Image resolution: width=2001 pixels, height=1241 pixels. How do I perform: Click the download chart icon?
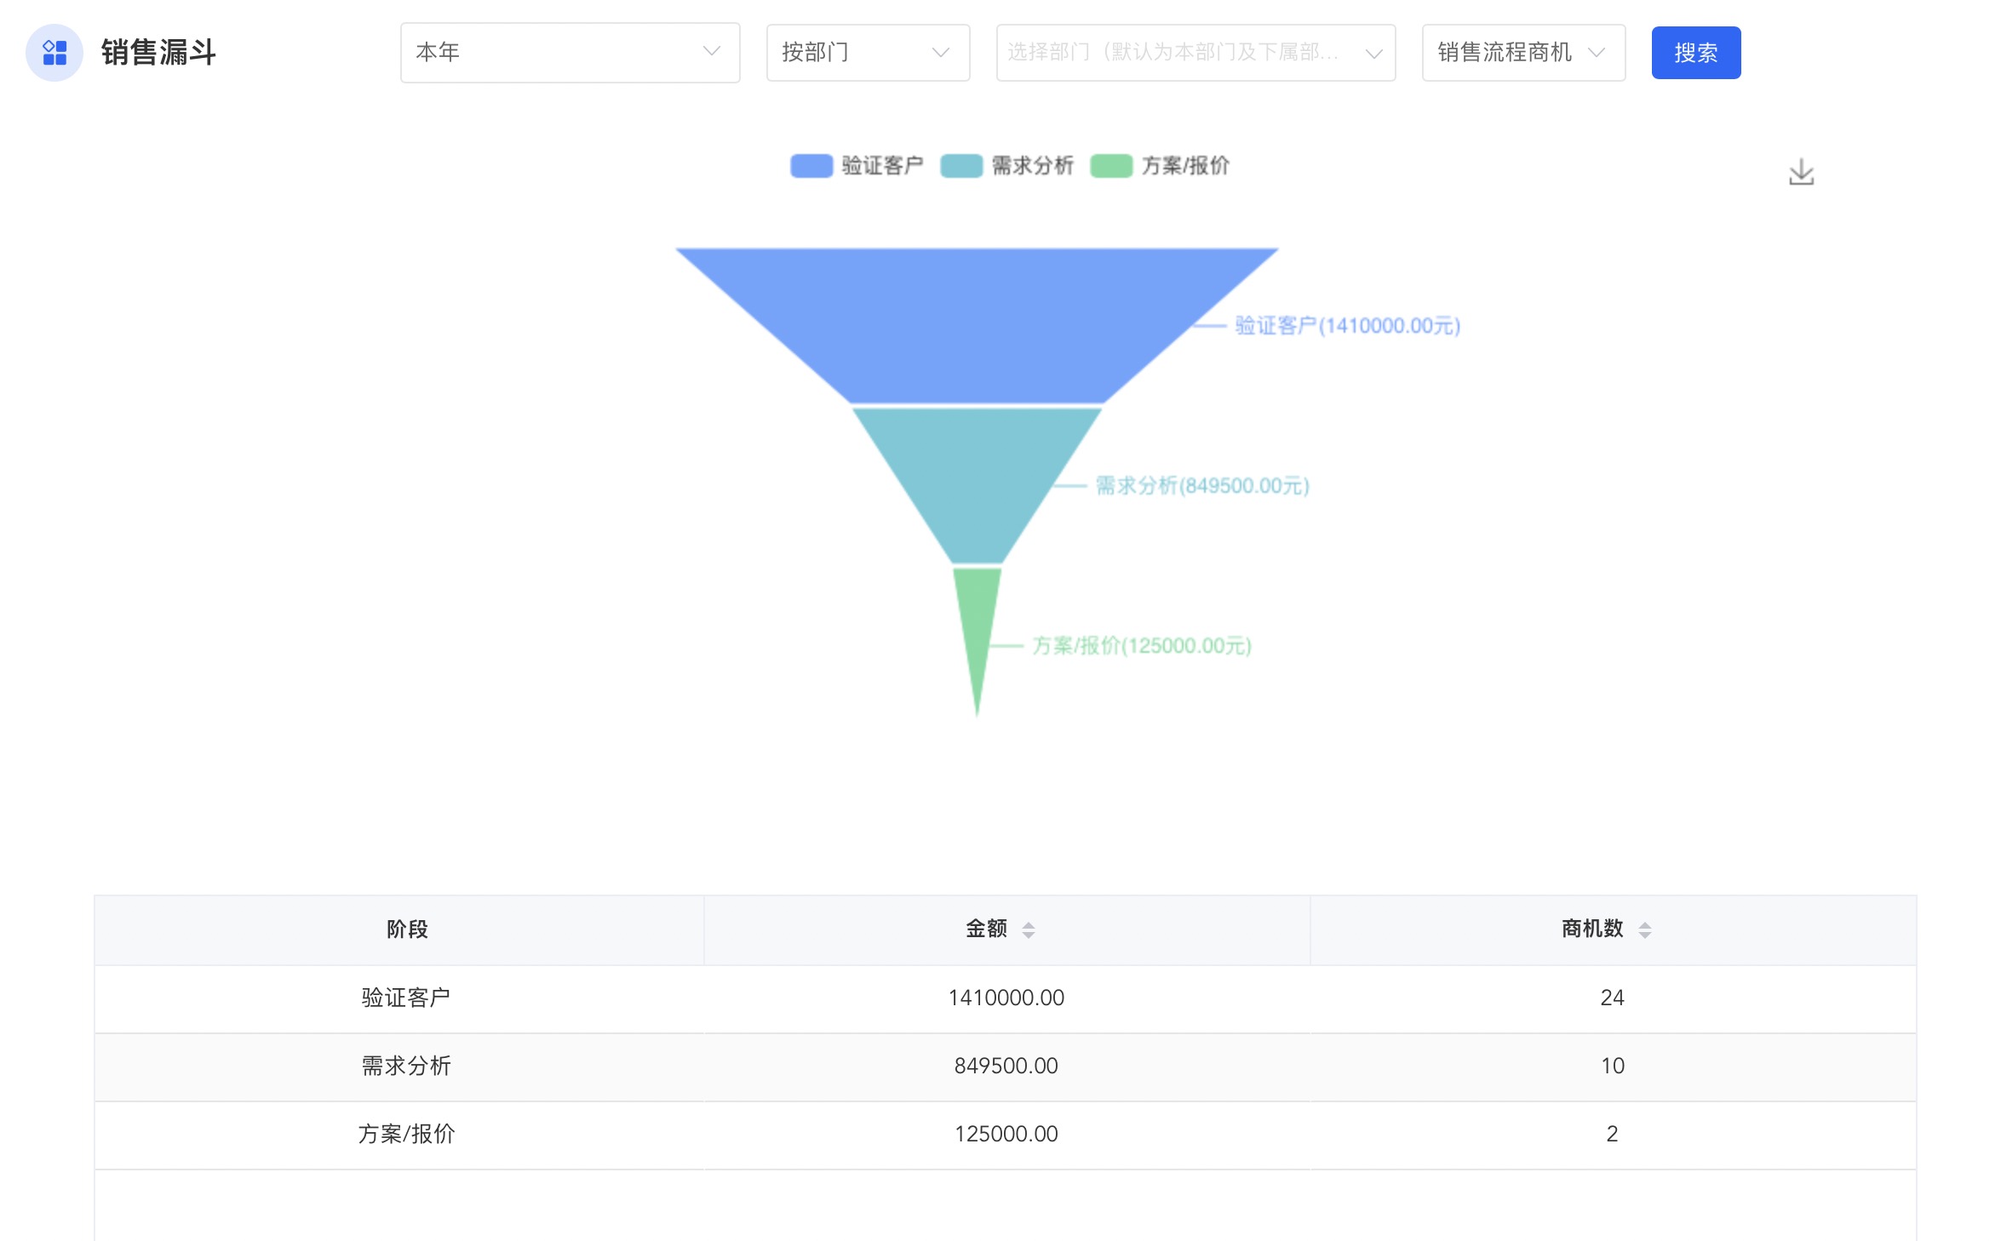point(1800,172)
